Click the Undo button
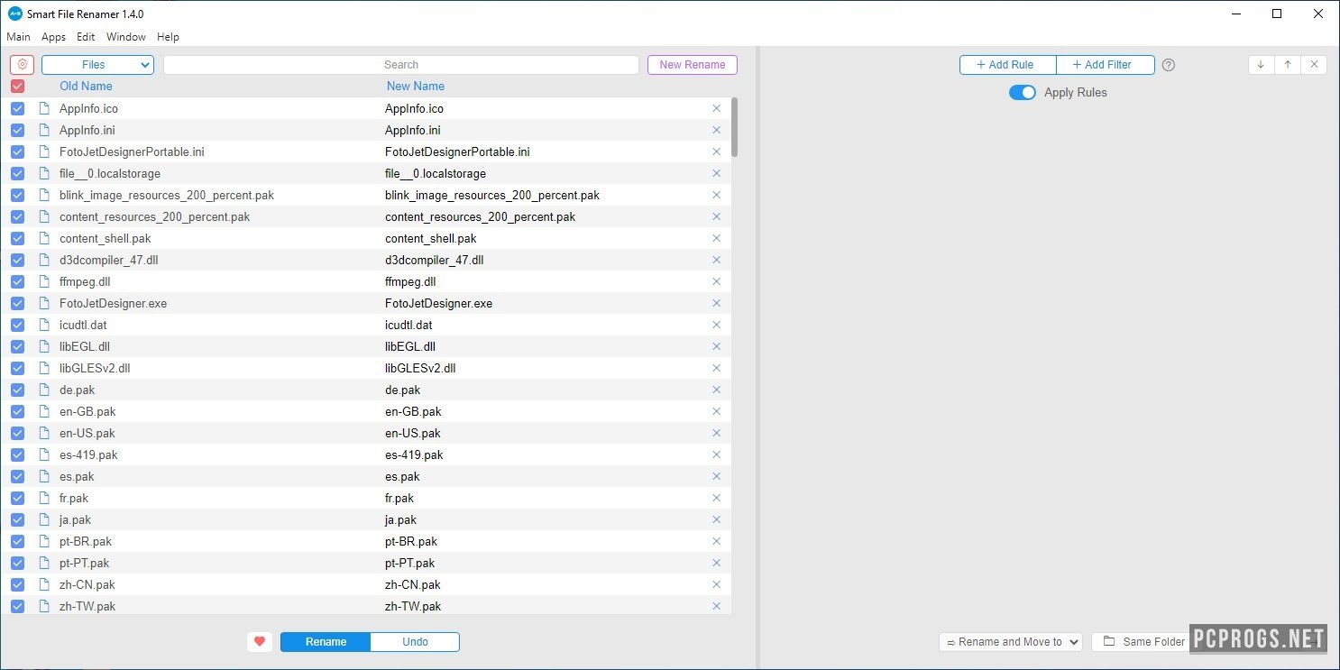 coord(415,642)
